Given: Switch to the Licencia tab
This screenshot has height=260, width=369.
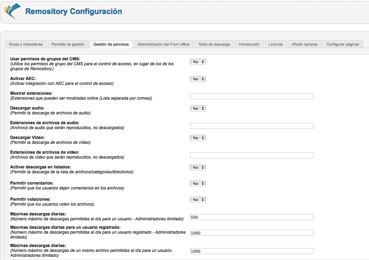Looking at the screenshot, I should (276, 44).
